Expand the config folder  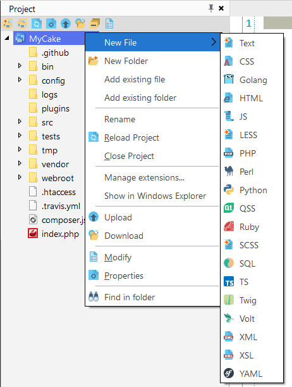20,80
